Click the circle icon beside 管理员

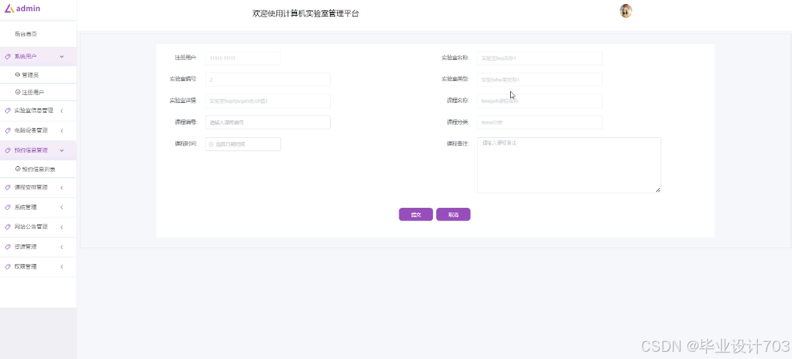18,75
